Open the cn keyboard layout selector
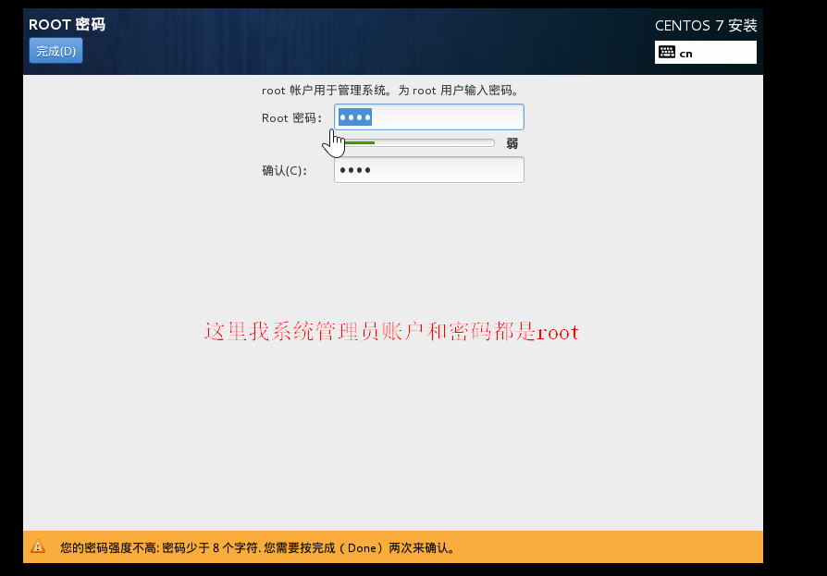The height and width of the screenshot is (576, 827). [705, 53]
